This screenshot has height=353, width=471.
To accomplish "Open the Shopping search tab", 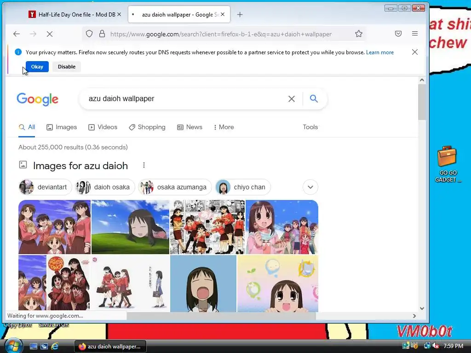I will [147, 127].
